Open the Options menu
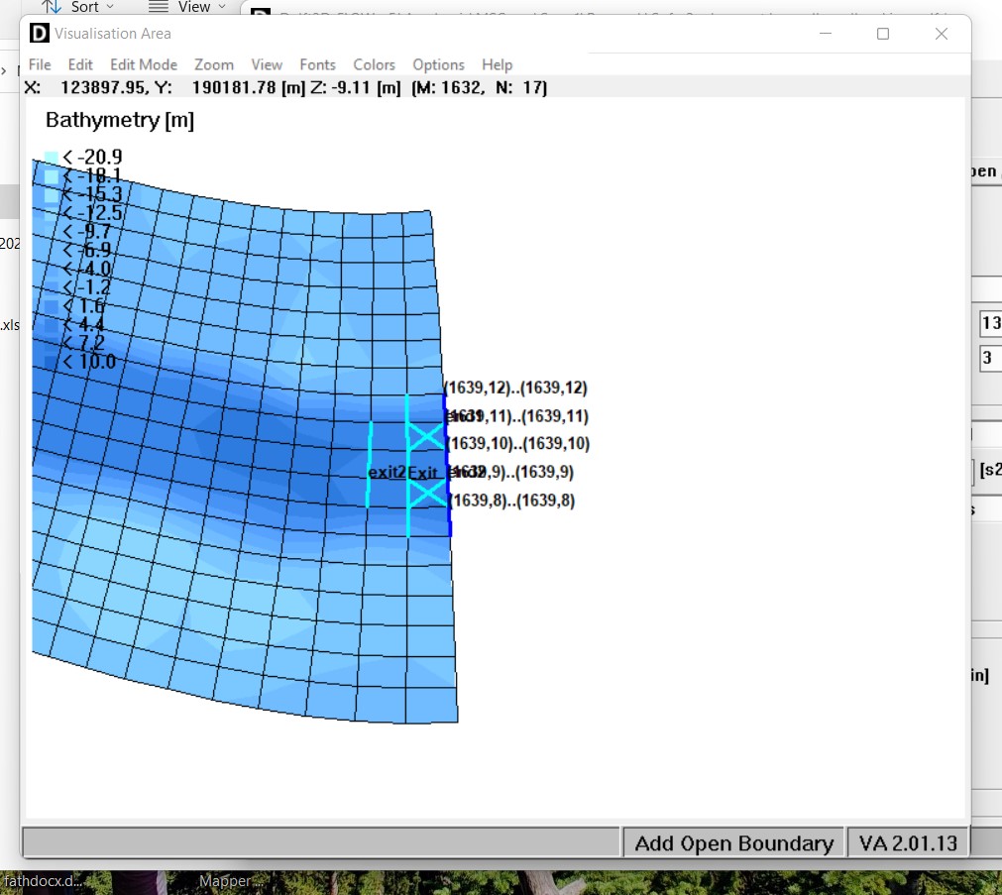Viewport: 1002px width, 895px height. point(438,64)
